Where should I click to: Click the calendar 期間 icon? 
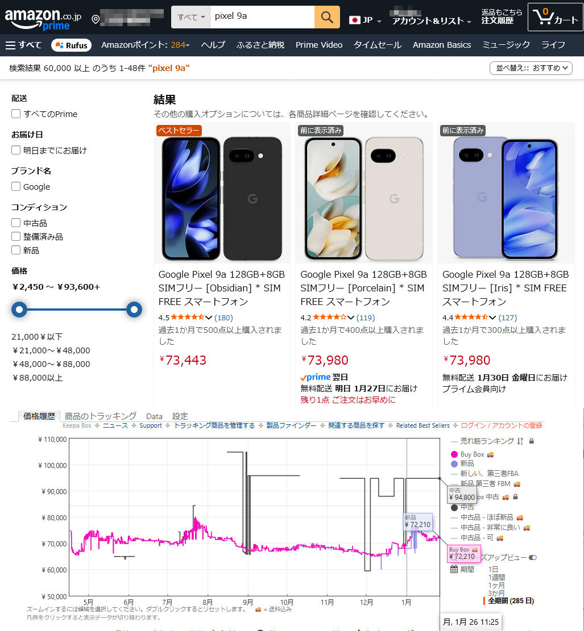454,569
